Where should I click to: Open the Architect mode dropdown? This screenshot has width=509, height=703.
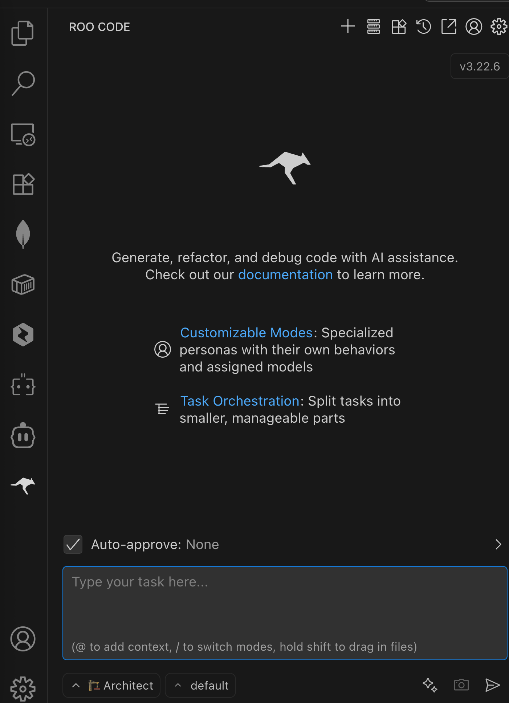[x=111, y=686]
